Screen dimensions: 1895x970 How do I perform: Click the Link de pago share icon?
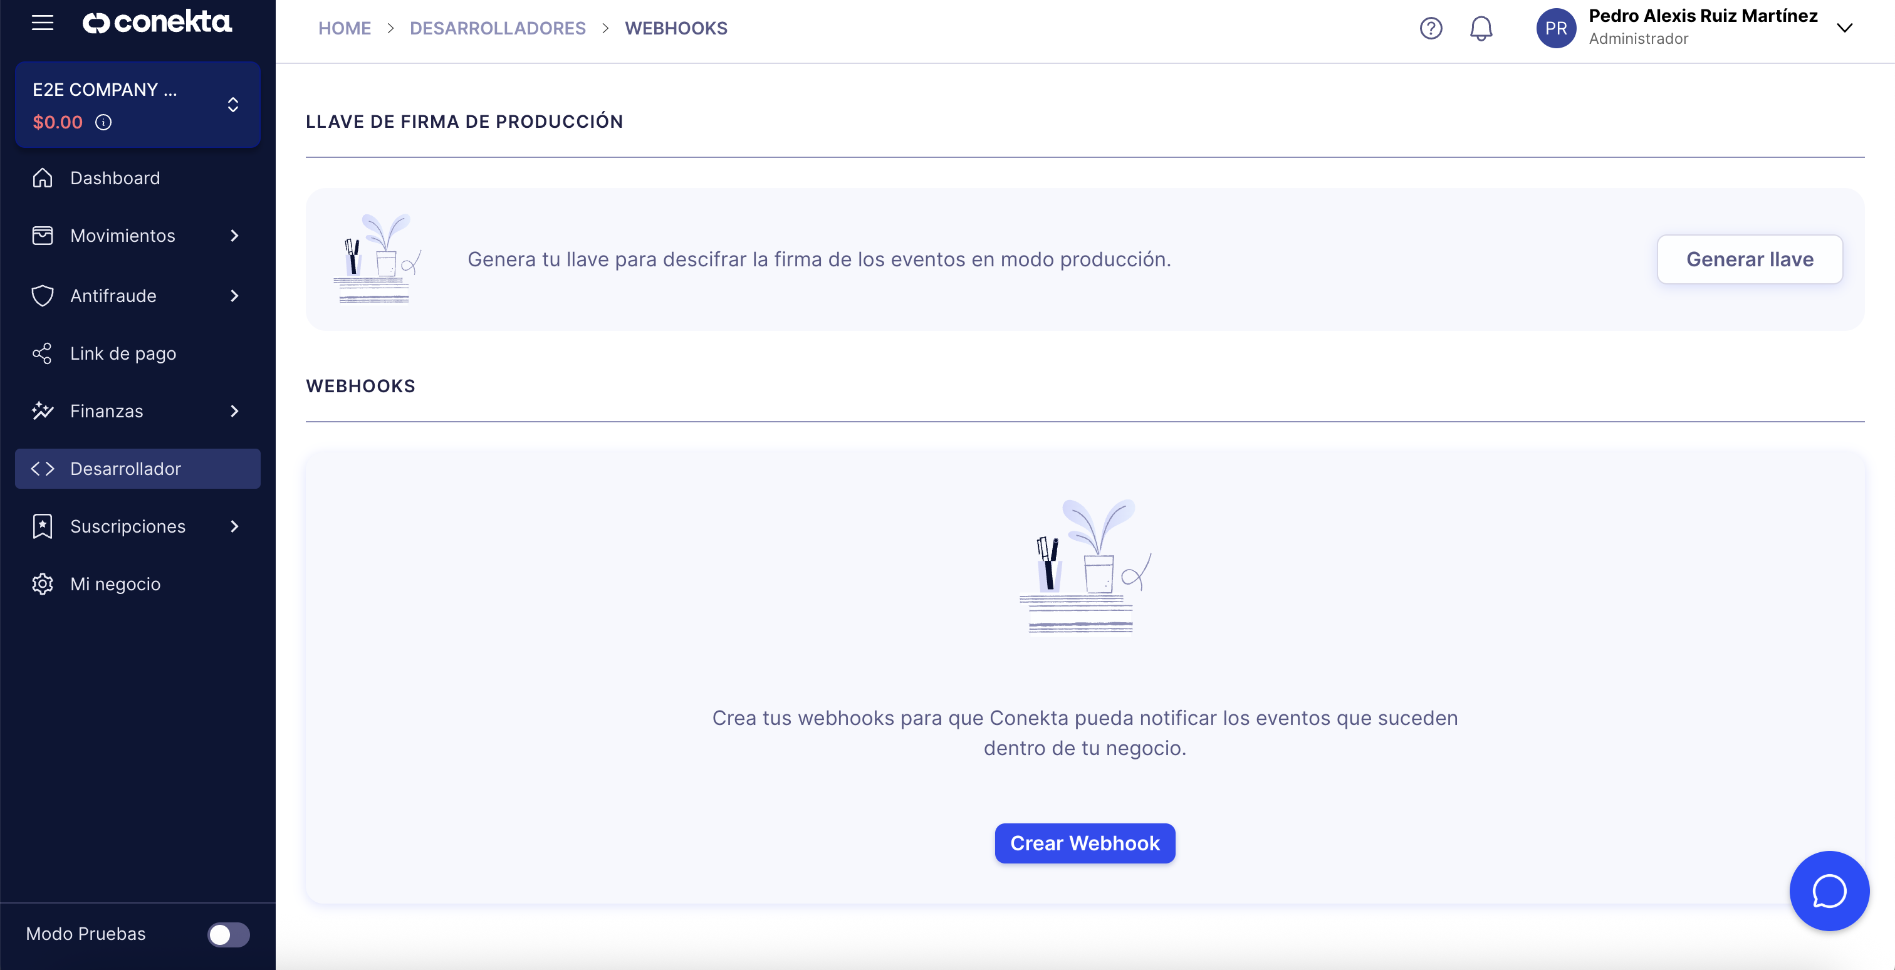(x=43, y=353)
